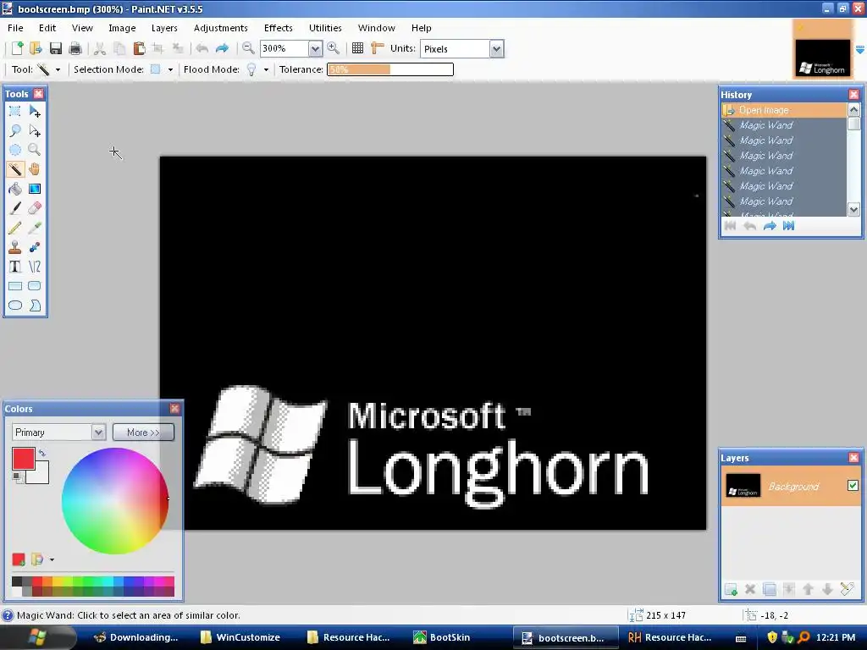Open the Layers menu
The width and height of the screenshot is (867, 650).
tap(164, 28)
